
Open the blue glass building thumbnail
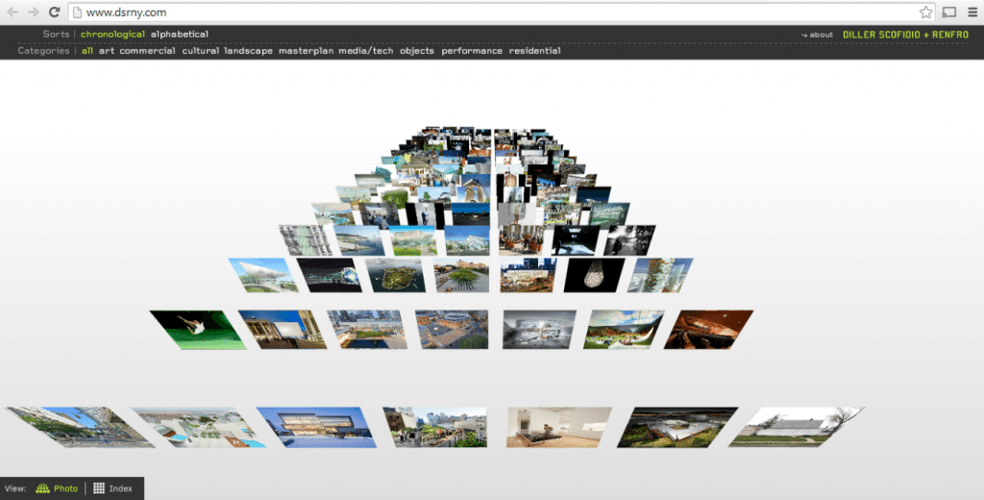313,427
